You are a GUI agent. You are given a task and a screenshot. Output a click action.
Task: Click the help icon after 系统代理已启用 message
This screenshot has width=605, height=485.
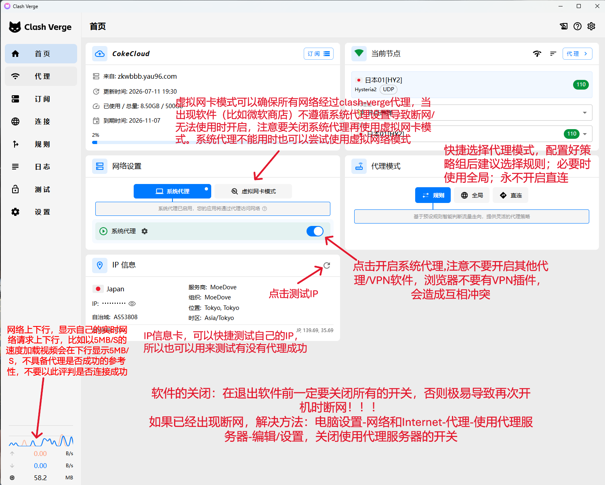(265, 209)
